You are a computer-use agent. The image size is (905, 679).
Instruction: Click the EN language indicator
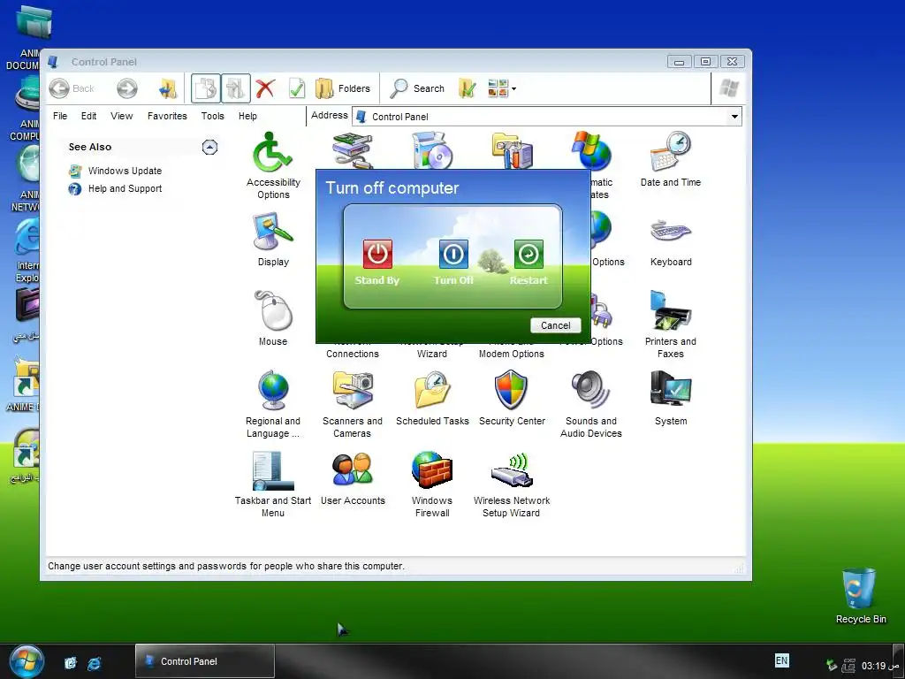pyautogui.click(x=781, y=660)
